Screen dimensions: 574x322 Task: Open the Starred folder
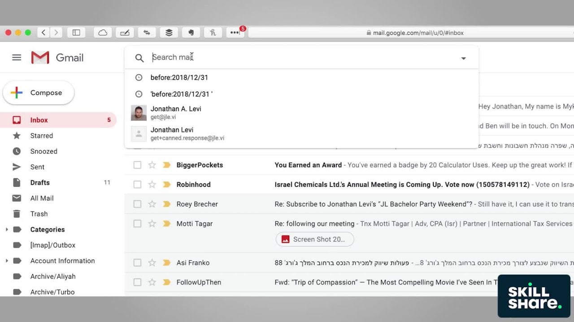[41, 136]
